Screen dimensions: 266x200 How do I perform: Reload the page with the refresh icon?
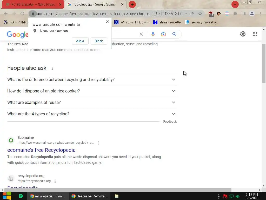[x=22, y=14]
